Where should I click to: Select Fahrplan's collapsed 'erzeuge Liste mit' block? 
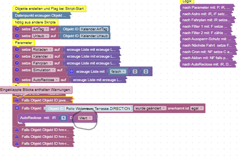tap(91, 63)
